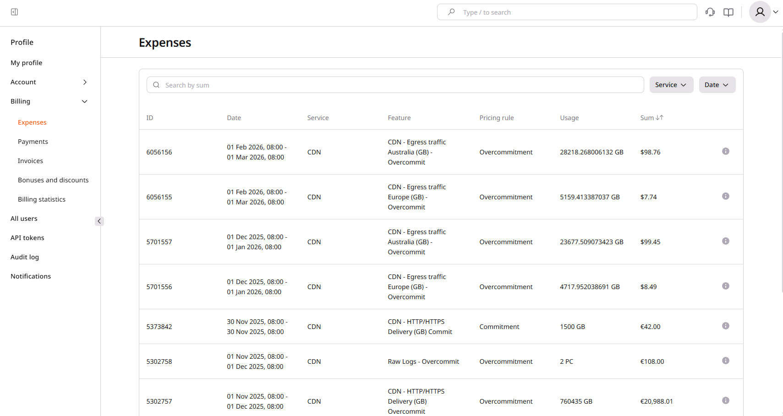Go to Payments page
This screenshot has width=783, height=416.
click(x=33, y=142)
